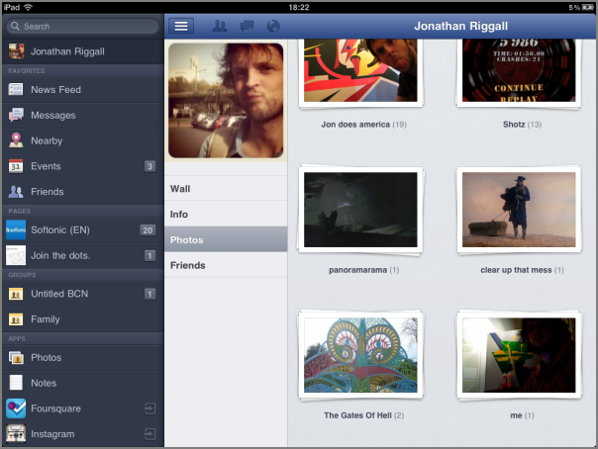Open Notes in the Apps section

pos(83,383)
